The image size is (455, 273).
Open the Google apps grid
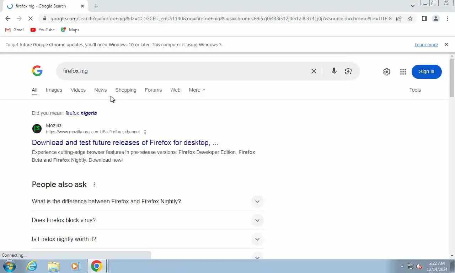(403, 72)
